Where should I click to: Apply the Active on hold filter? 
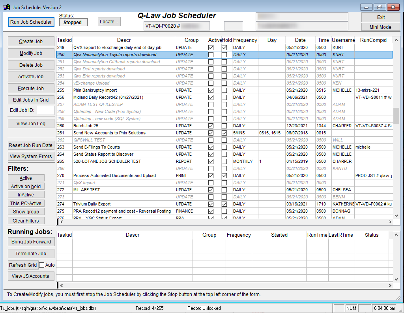coord(26,186)
